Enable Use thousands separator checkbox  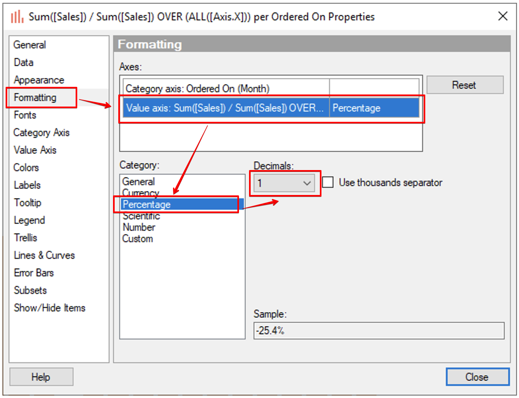pyautogui.click(x=328, y=183)
